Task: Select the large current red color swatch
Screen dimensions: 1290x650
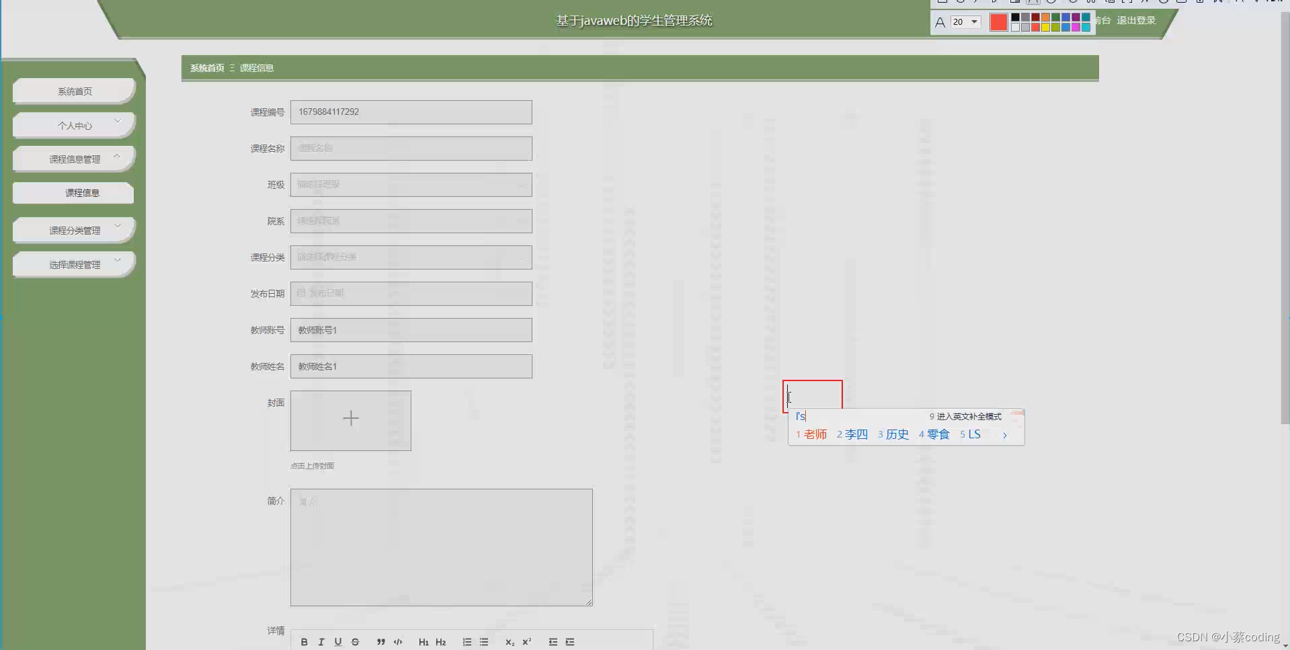Action: tap(999, 22)
